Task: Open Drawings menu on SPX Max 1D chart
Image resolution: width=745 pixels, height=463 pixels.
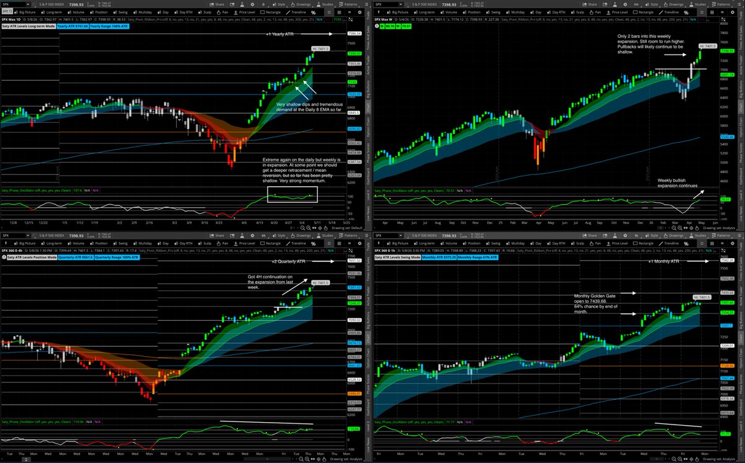Action: tap(301, 4)
